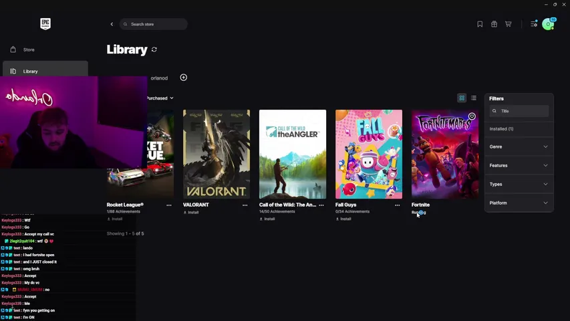Open the profile avatar menu
This screenshot has width=570, height=321.
(x=548, y=24)
